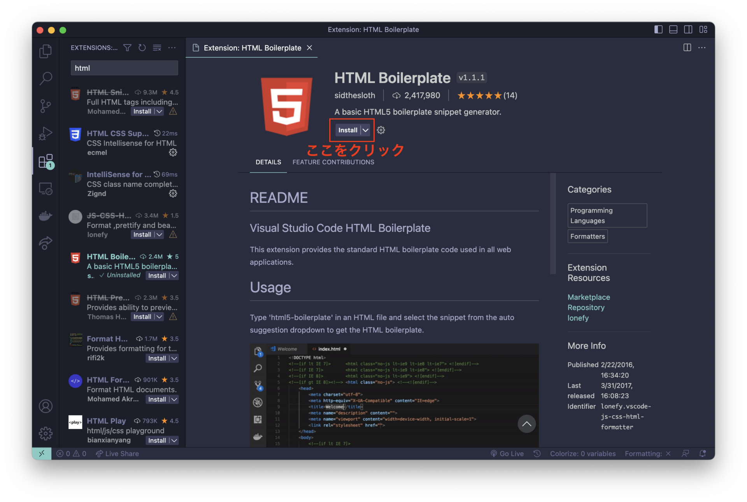Expand Install dropdown for HTML Preview

pos(160,317)
